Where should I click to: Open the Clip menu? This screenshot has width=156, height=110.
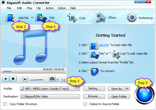[38, 8]
